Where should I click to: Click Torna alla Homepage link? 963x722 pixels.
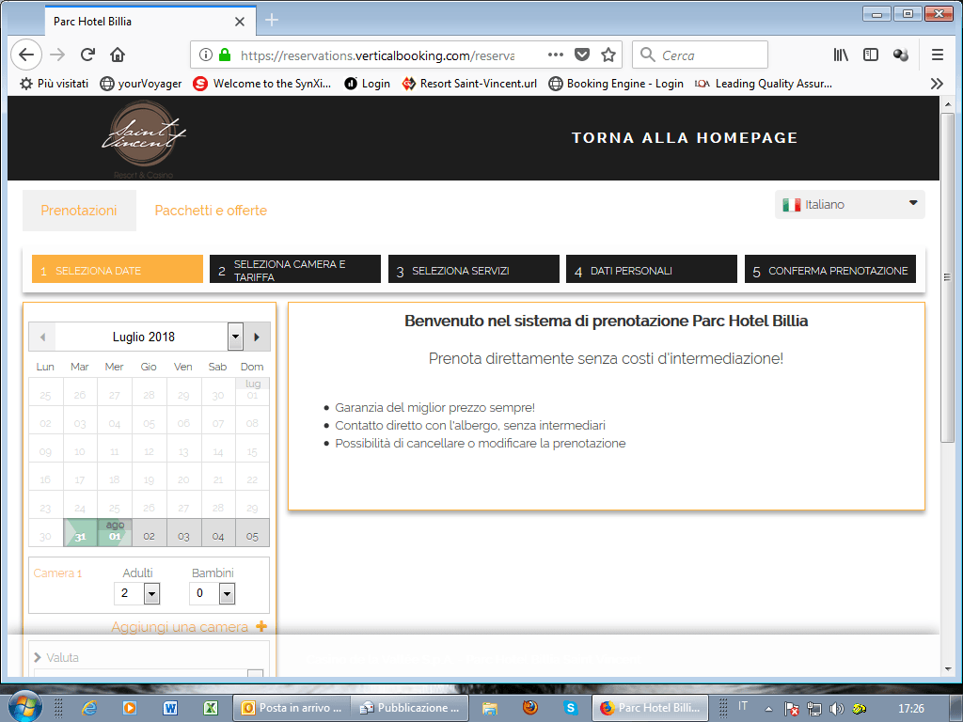click(x=685, y=137)
